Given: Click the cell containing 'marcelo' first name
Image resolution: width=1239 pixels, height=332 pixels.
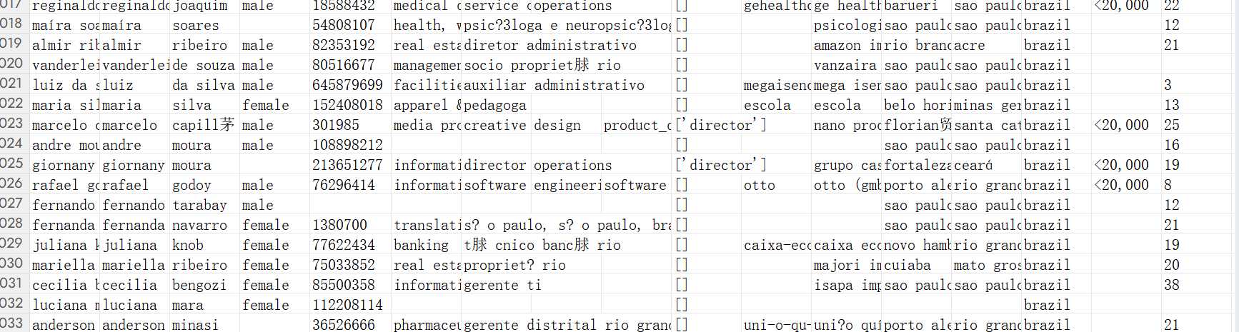Looking at the screenshot, I should pyautogui.click(x=134, y=125).
